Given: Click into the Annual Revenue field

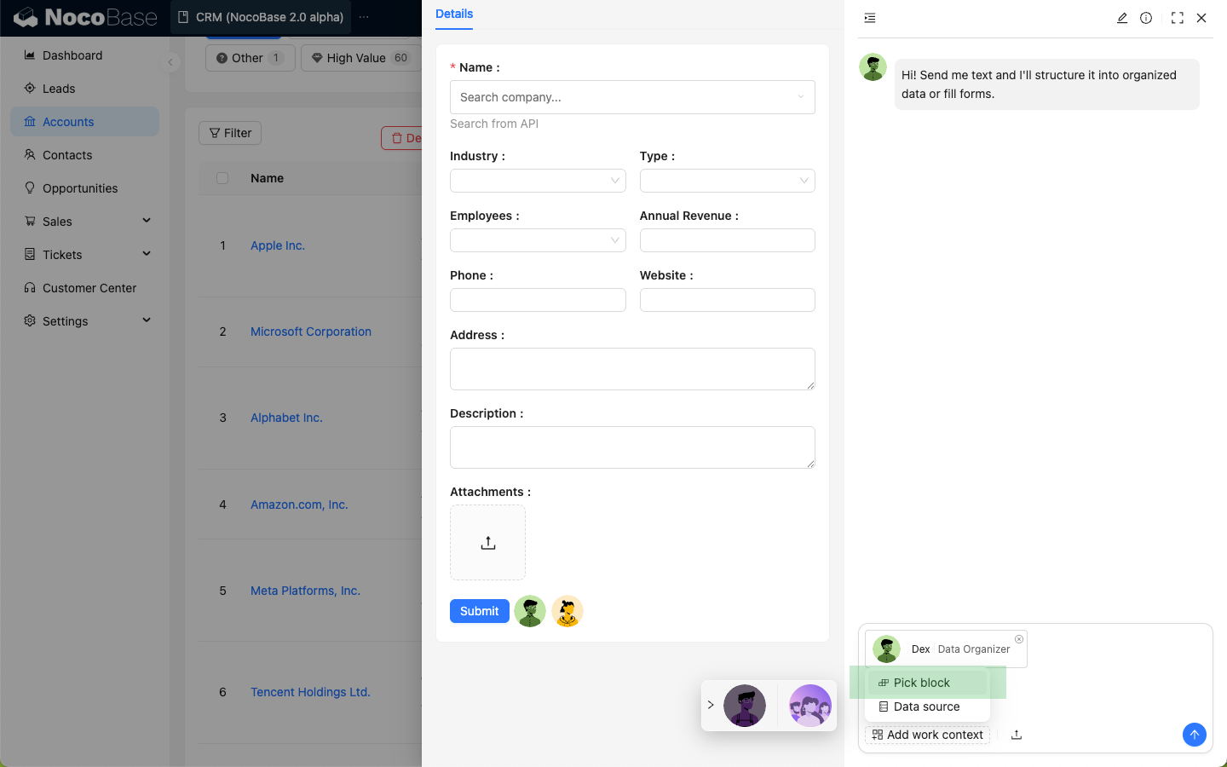Looking at the screenshot, I should coord(727,240).
